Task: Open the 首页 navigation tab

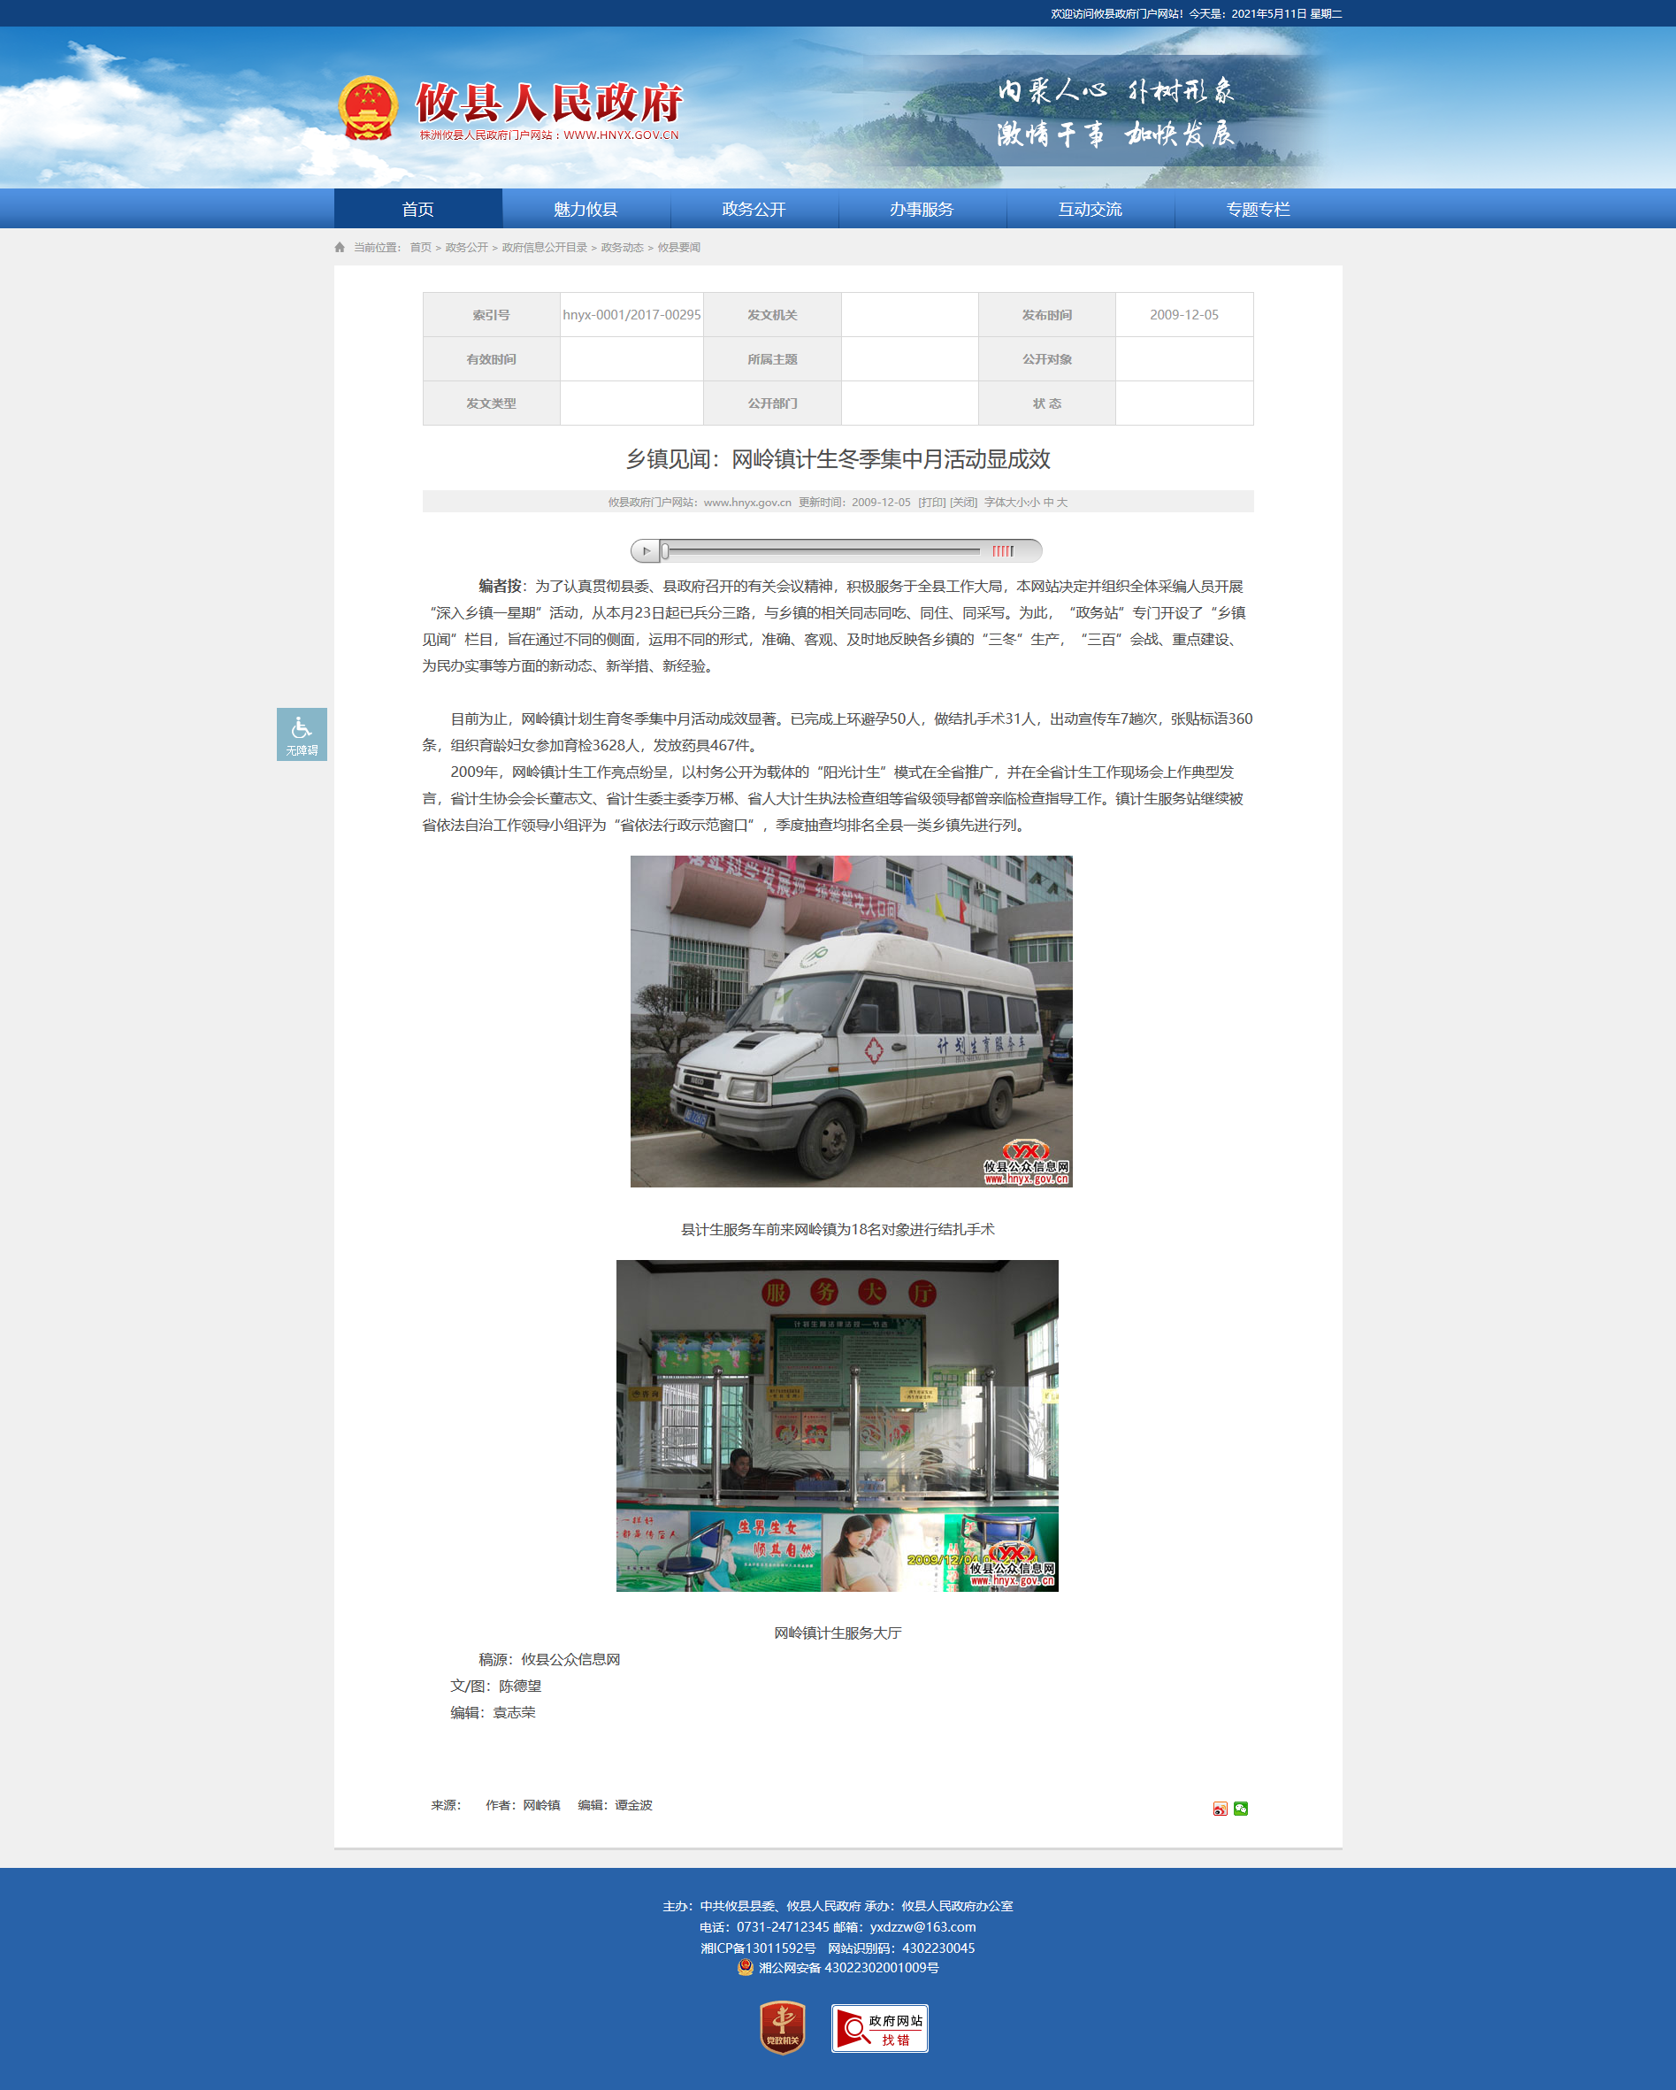Action: (417, 210)
